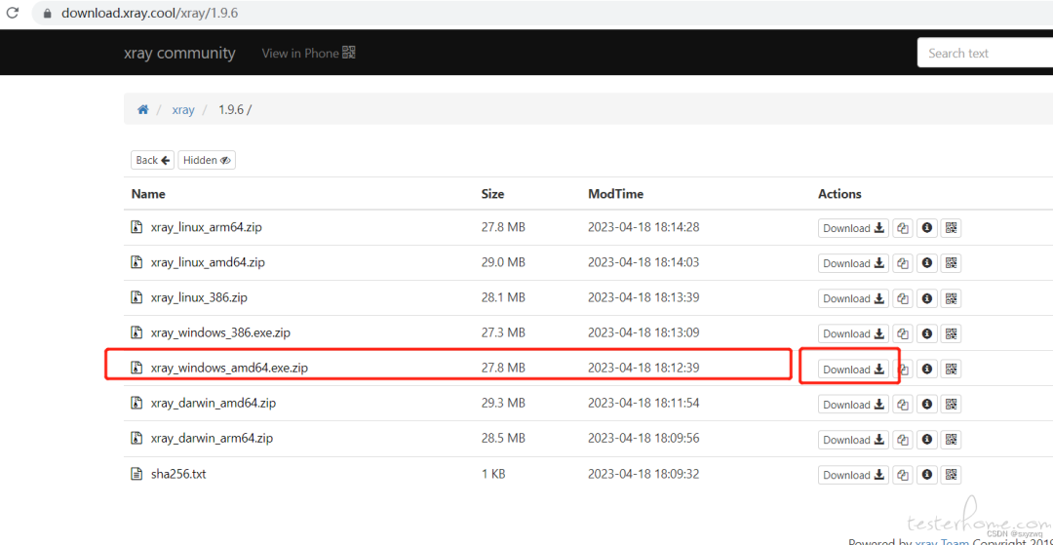Go back with the Back button

point(152,161)
